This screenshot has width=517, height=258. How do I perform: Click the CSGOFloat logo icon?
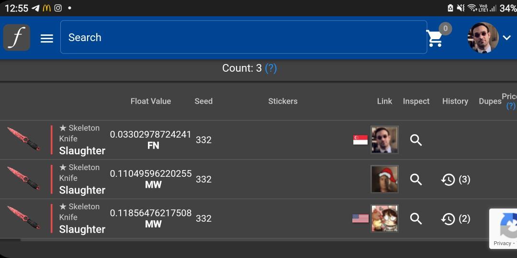click(x=17, y=37)
